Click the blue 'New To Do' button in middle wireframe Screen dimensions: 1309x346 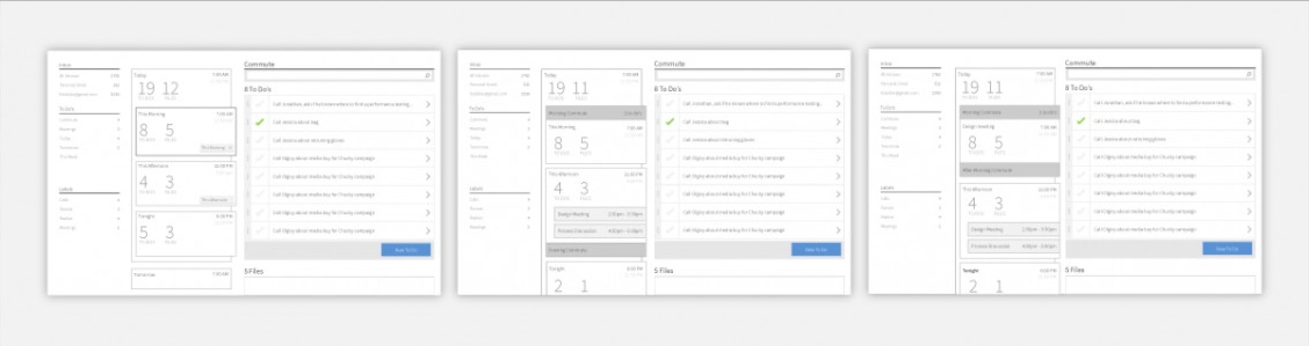tap(816, 249)
